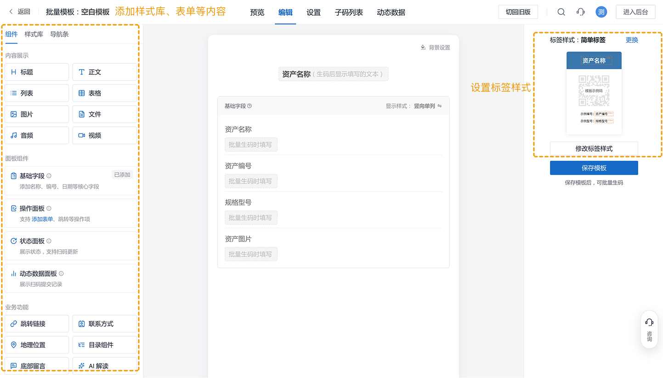The height and width of the screenshot is (378, 663).
Task: Click the 批量模板：空白模板 title
Action: tap(78, 12)
